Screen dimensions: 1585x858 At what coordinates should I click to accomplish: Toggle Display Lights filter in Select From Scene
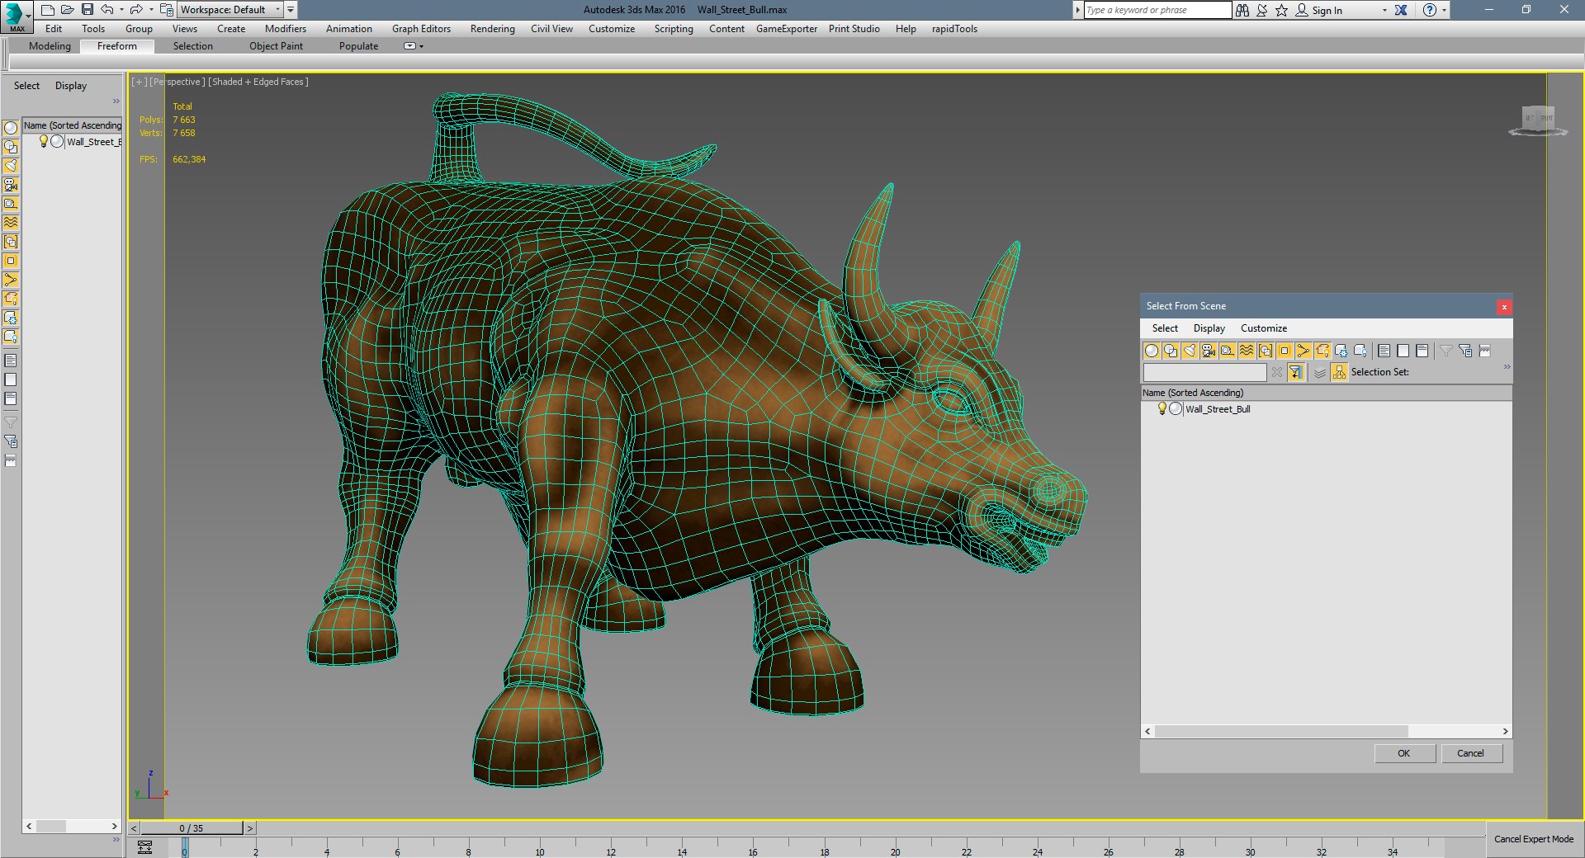(1190, 351)
